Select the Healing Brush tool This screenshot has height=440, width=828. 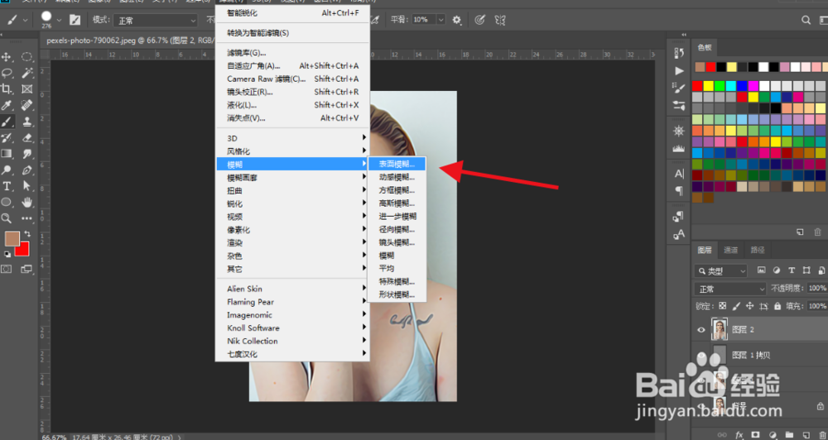tap(27, 106)
